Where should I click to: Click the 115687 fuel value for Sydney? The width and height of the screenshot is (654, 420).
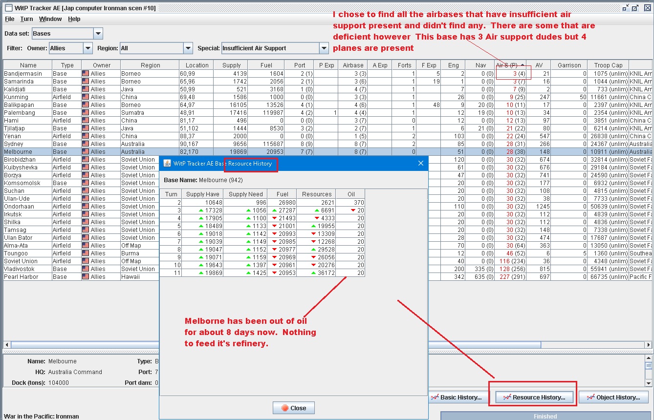pyautogui.click(x=273, y=144)
